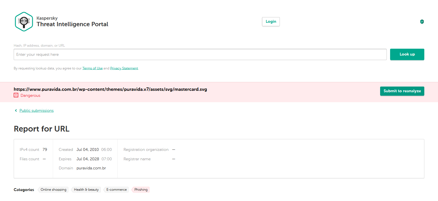The image size is (438, 201).
Task: Click the IPv4 count value 79
Action: point(45,149)
